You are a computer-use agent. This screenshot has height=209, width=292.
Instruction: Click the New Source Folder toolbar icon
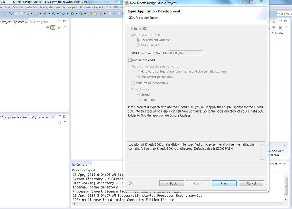[x=36, y=14]
